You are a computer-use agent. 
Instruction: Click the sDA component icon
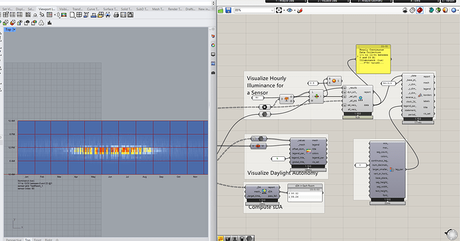pyautogui.click(x=264, y=191)
